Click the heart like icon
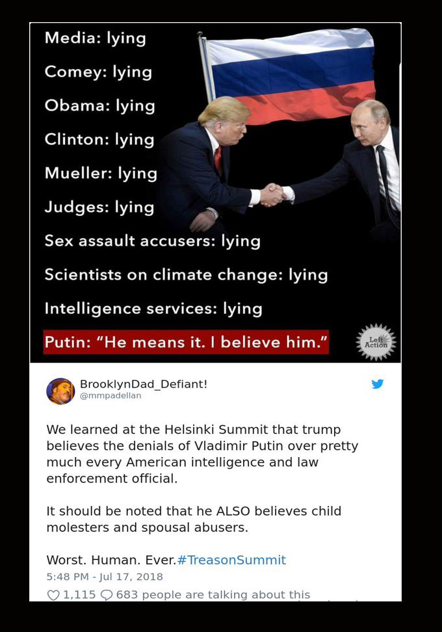This screenshot has width=442, height=632. pyautogui.click(x=53, y=595)
